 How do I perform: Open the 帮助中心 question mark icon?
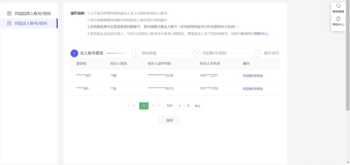coord(338,19)
